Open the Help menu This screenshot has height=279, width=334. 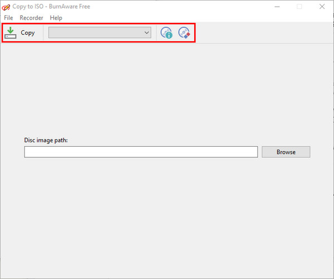[x=56, y=18]
